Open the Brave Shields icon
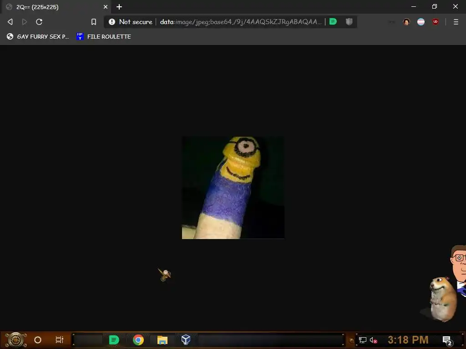Viewport: 466px width, 349px height. tap(349, 21)
